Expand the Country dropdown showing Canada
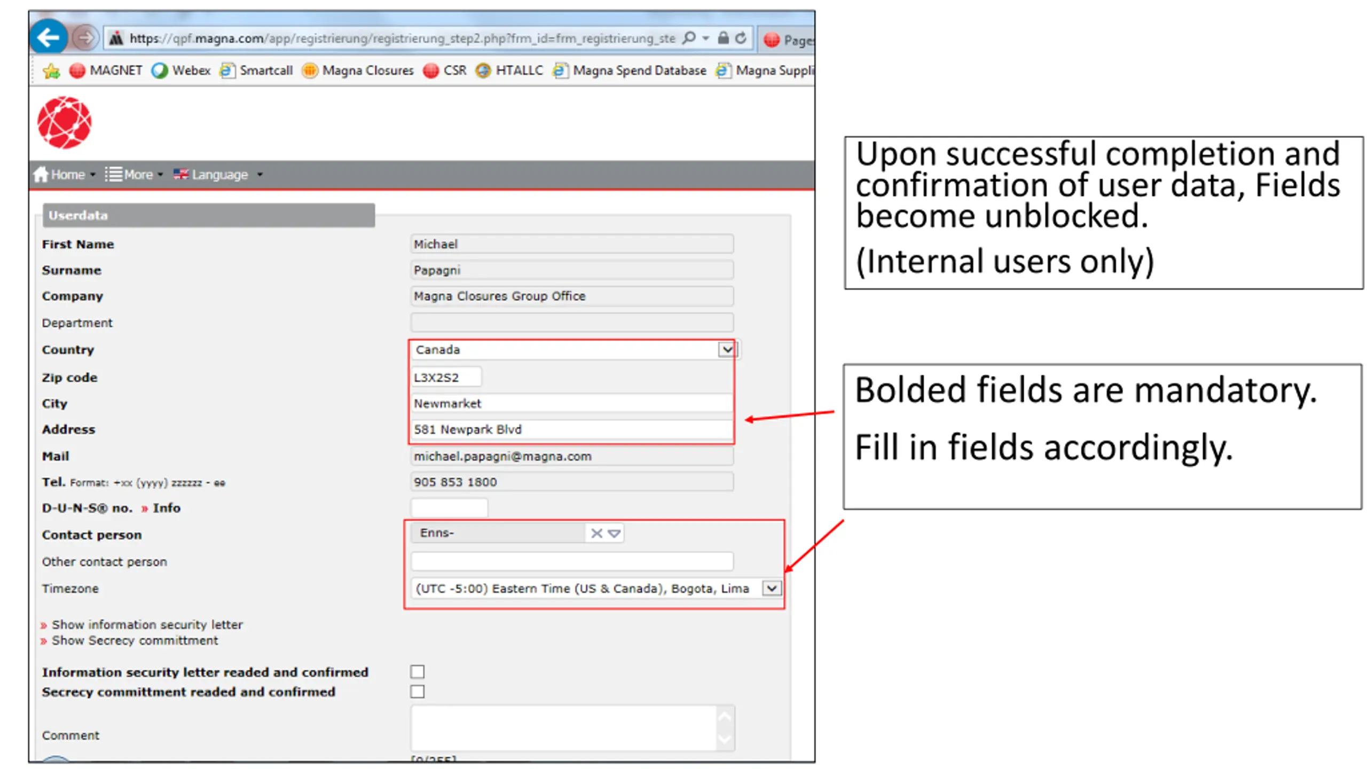Image resolution: width=1367 pixels, height=769 pixels. 727,350
